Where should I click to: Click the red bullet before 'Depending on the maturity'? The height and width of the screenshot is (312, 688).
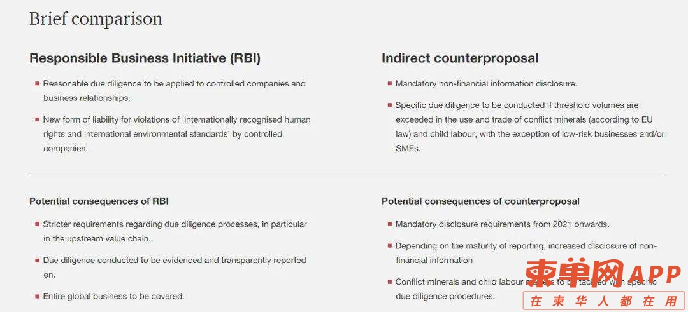tap(390, 246)
